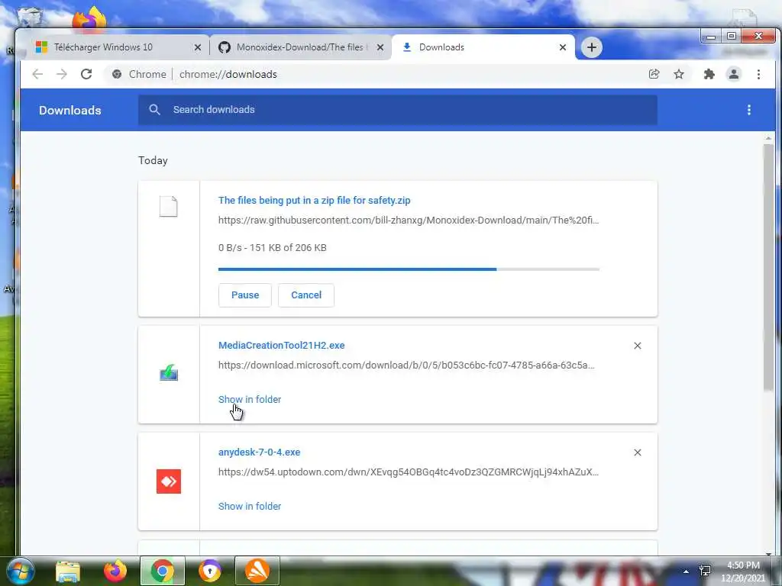Open the download.microsoft.com source URL
The height and width of the screenshot is (586, 782).
click(406, 365)
